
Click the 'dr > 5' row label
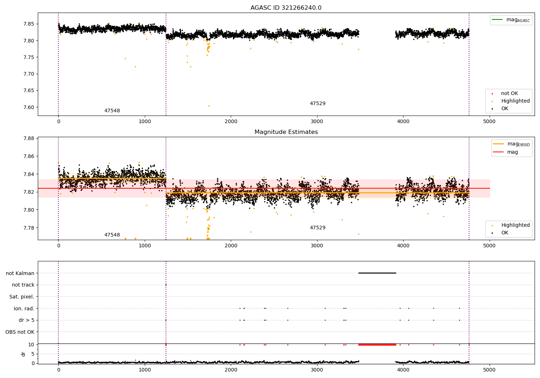click(x=27, y=320)
